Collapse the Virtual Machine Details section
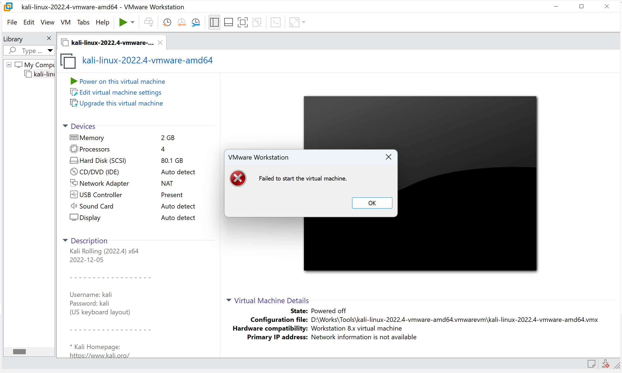The image size is (622, 373). (229, 300)
